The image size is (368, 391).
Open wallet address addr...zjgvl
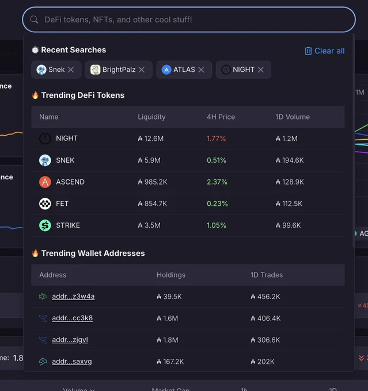[70, 340]
